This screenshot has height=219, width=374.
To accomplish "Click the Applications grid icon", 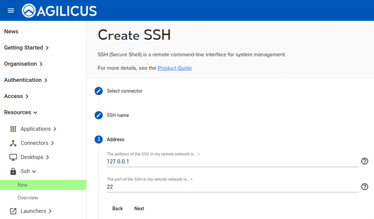I will (13, 129).
